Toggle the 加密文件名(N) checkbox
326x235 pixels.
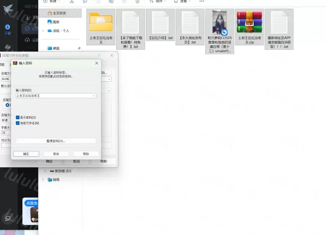click(18, 123)
